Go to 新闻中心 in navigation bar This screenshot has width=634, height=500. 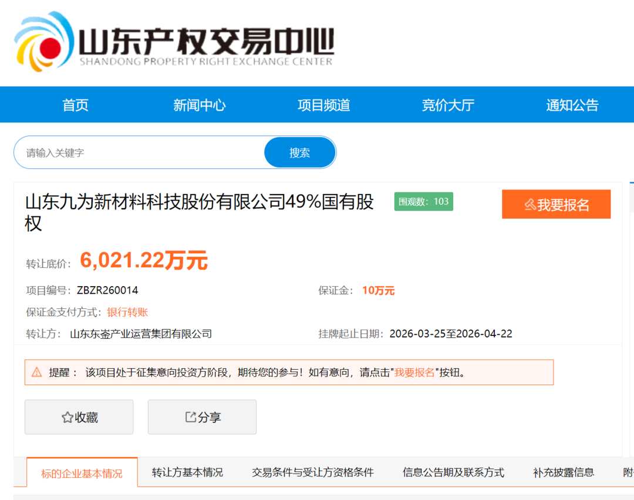point(199,105)
